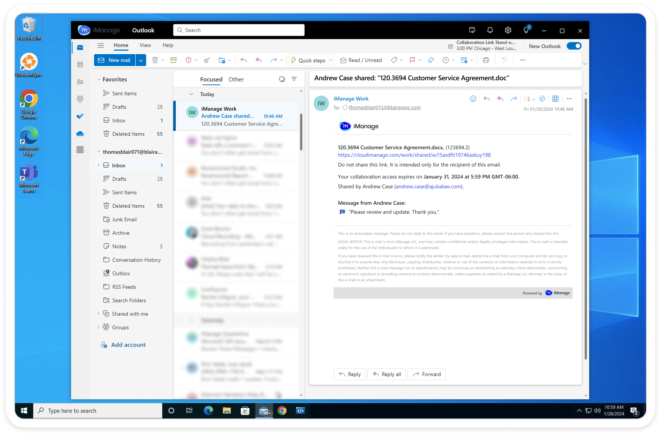Pin the message with pin icon
The width and height of the screenshot is (661, 435).
431,60
